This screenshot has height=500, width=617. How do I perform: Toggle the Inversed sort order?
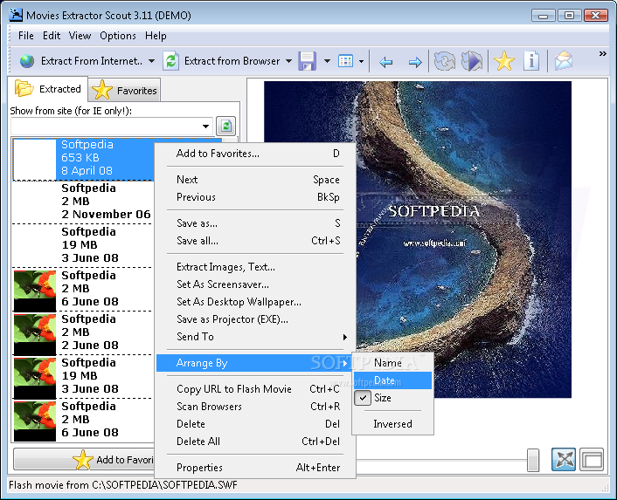(393, 424)
